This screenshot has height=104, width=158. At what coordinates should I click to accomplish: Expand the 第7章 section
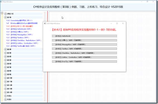[5, 67]
